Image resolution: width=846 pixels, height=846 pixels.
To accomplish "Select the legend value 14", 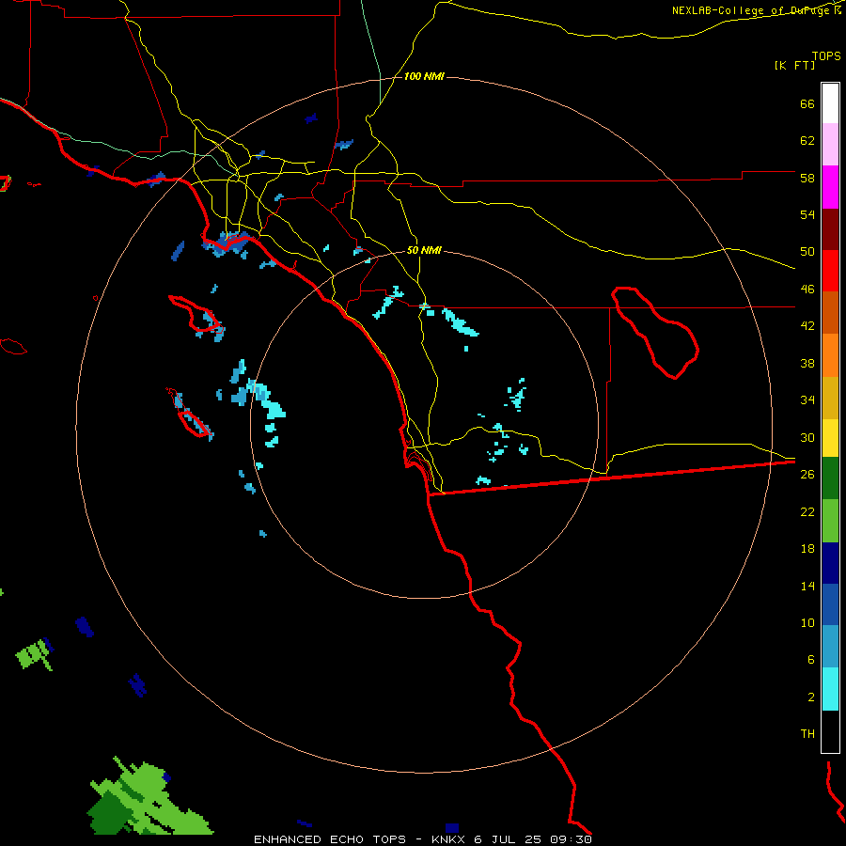I will click(807, 586).
